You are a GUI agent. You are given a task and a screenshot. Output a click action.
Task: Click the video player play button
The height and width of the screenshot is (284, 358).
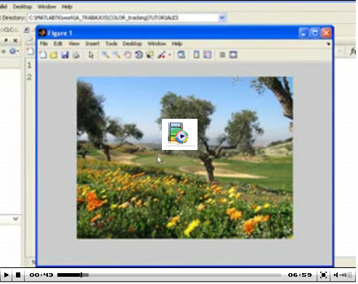pos(7,275)
